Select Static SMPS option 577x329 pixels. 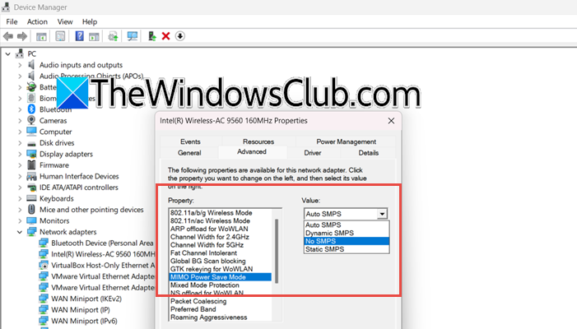coord(347,249)
